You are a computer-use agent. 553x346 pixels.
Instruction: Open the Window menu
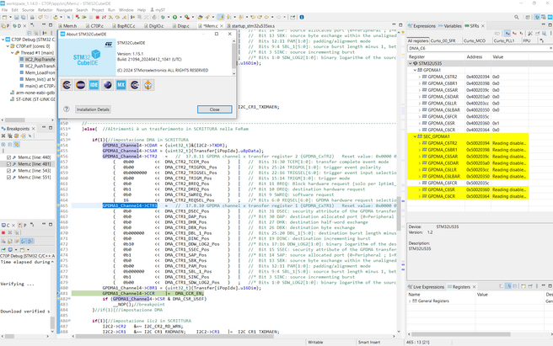tap(126, 10)
